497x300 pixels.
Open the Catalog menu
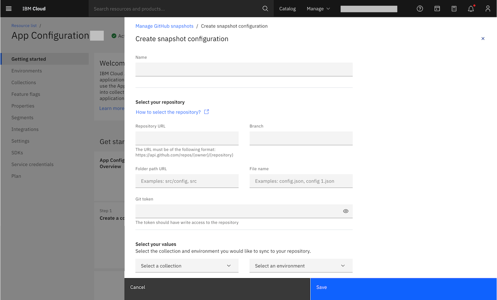coord(287,8)
